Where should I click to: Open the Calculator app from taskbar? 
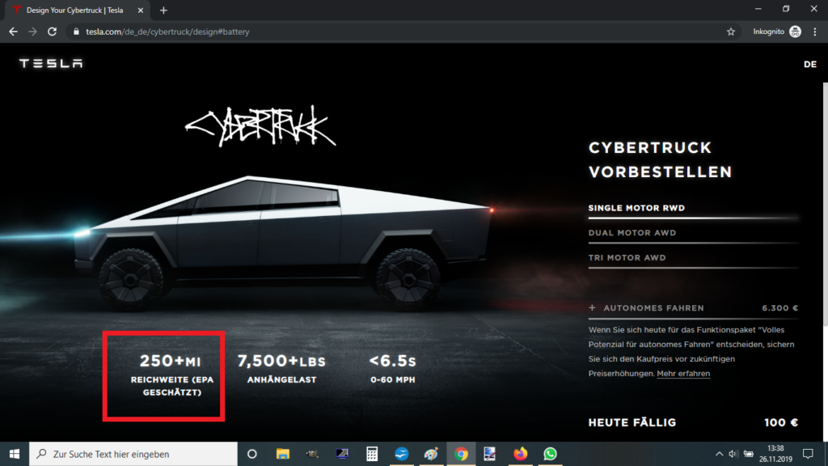(x=372, y=454)
